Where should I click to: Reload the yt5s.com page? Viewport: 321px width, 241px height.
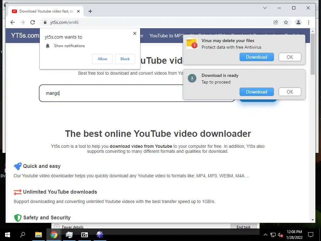(33, 22)
